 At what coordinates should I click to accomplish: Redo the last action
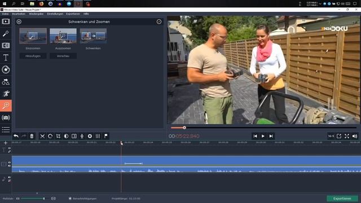24,136
